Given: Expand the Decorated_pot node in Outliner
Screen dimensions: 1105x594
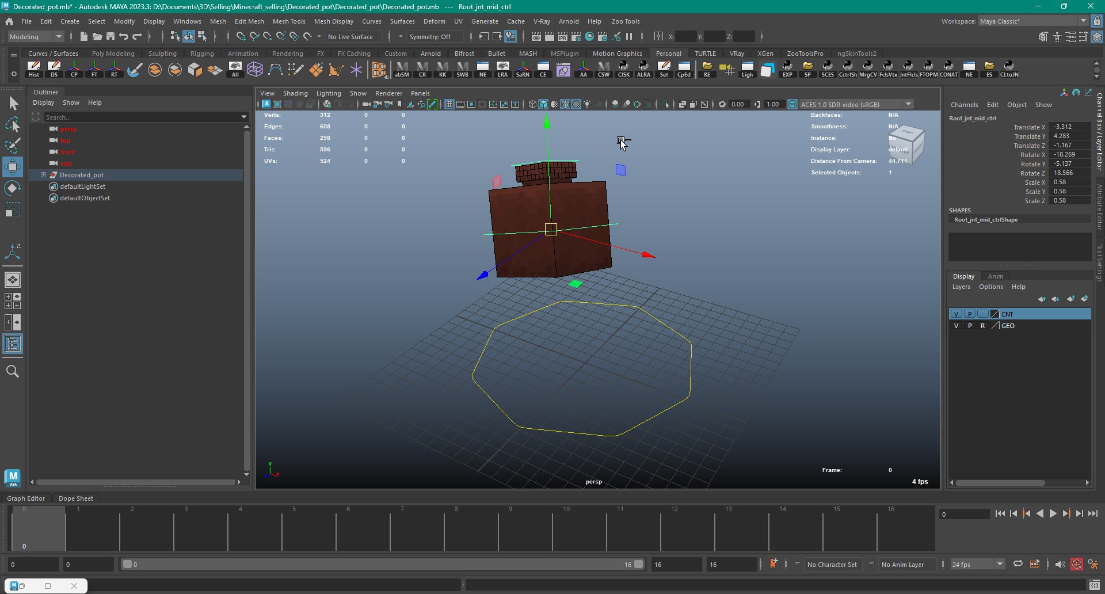Looking at the screenshot, I should pos(43,175).
